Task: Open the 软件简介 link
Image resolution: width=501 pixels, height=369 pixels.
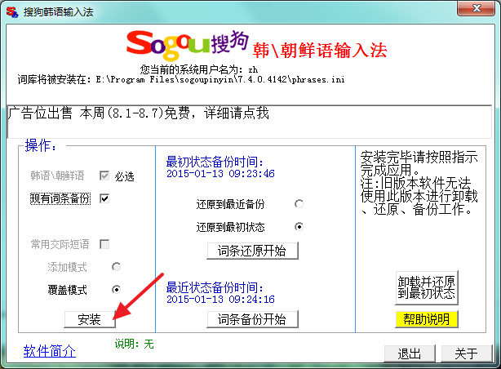Action: pos(50,351)
